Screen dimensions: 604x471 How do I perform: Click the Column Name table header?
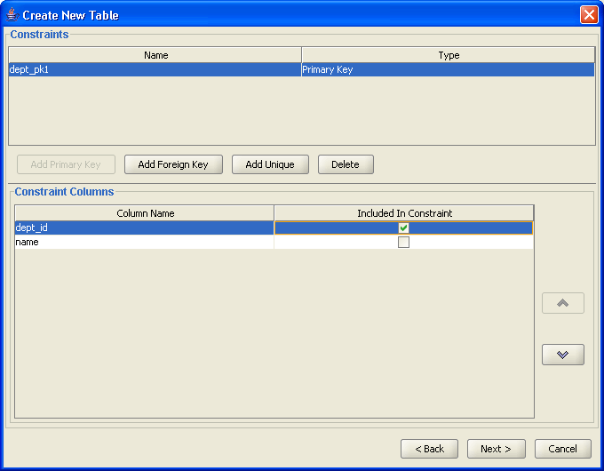pos(145,213)
